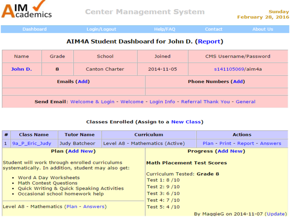Click the AIM Academics logo
This screenshot has width=290, height=218.
(x=27, y=10)
